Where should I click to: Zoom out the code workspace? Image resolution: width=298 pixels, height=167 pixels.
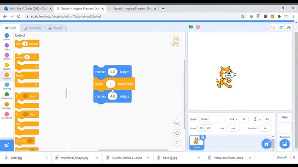pyautogui.click(x=177, y=133)
